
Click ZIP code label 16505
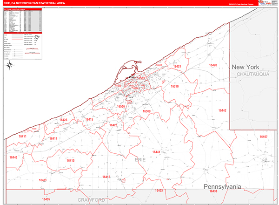tap(118, 86)
